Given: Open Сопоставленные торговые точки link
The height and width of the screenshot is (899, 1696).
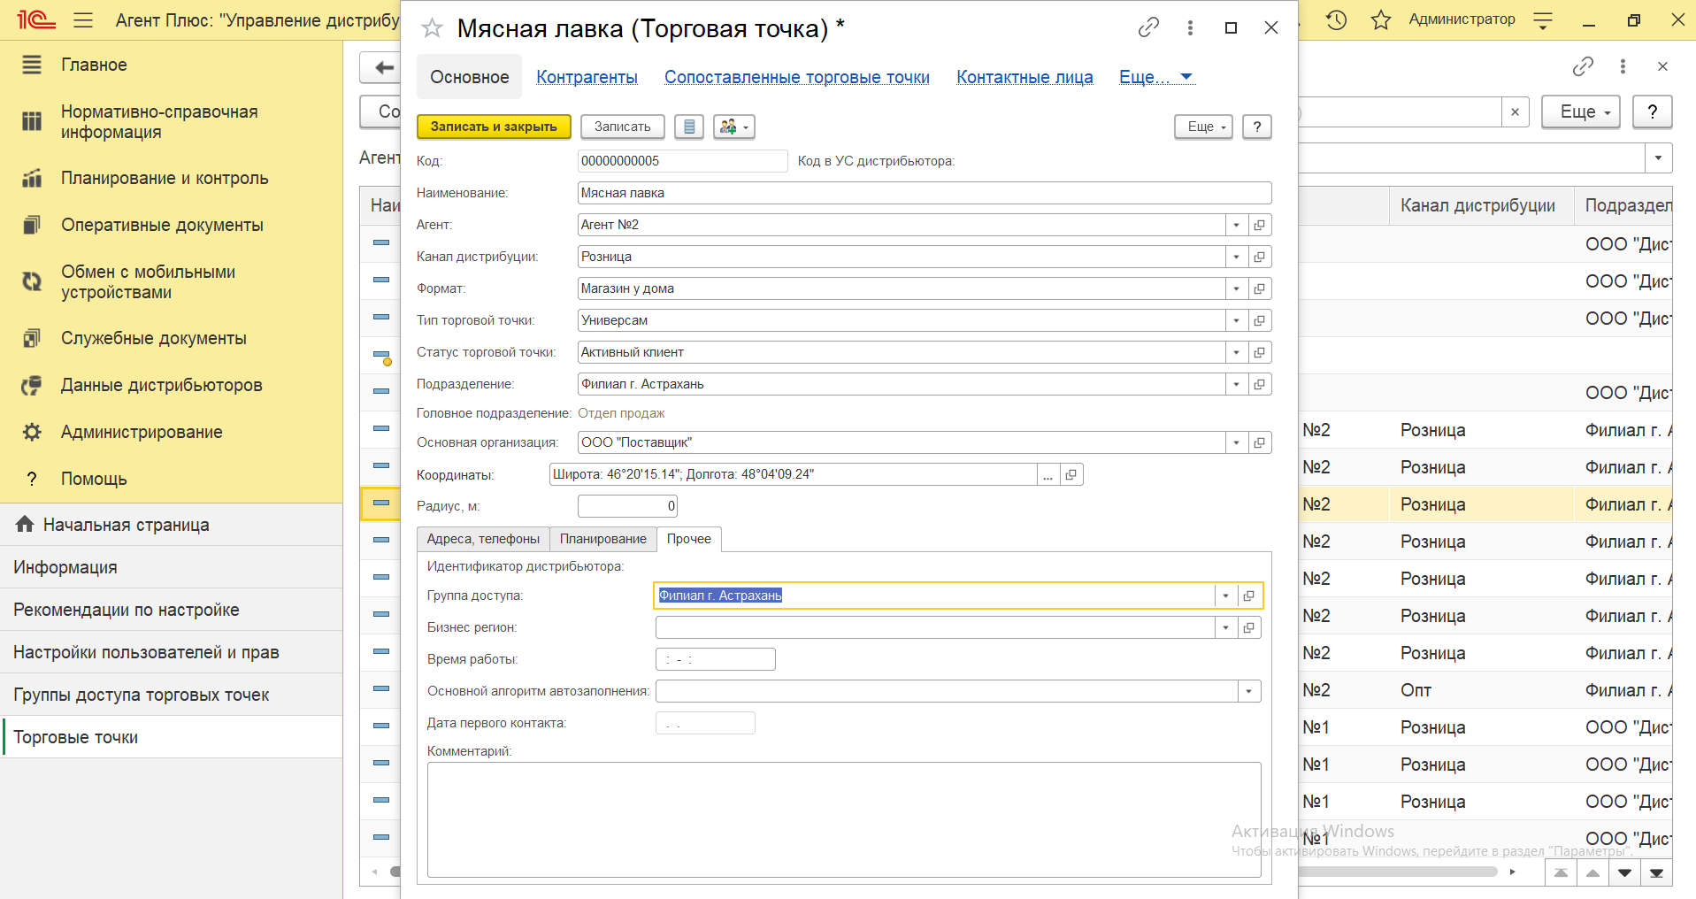Looking at the screenshot, I should [x=797, y=77].
